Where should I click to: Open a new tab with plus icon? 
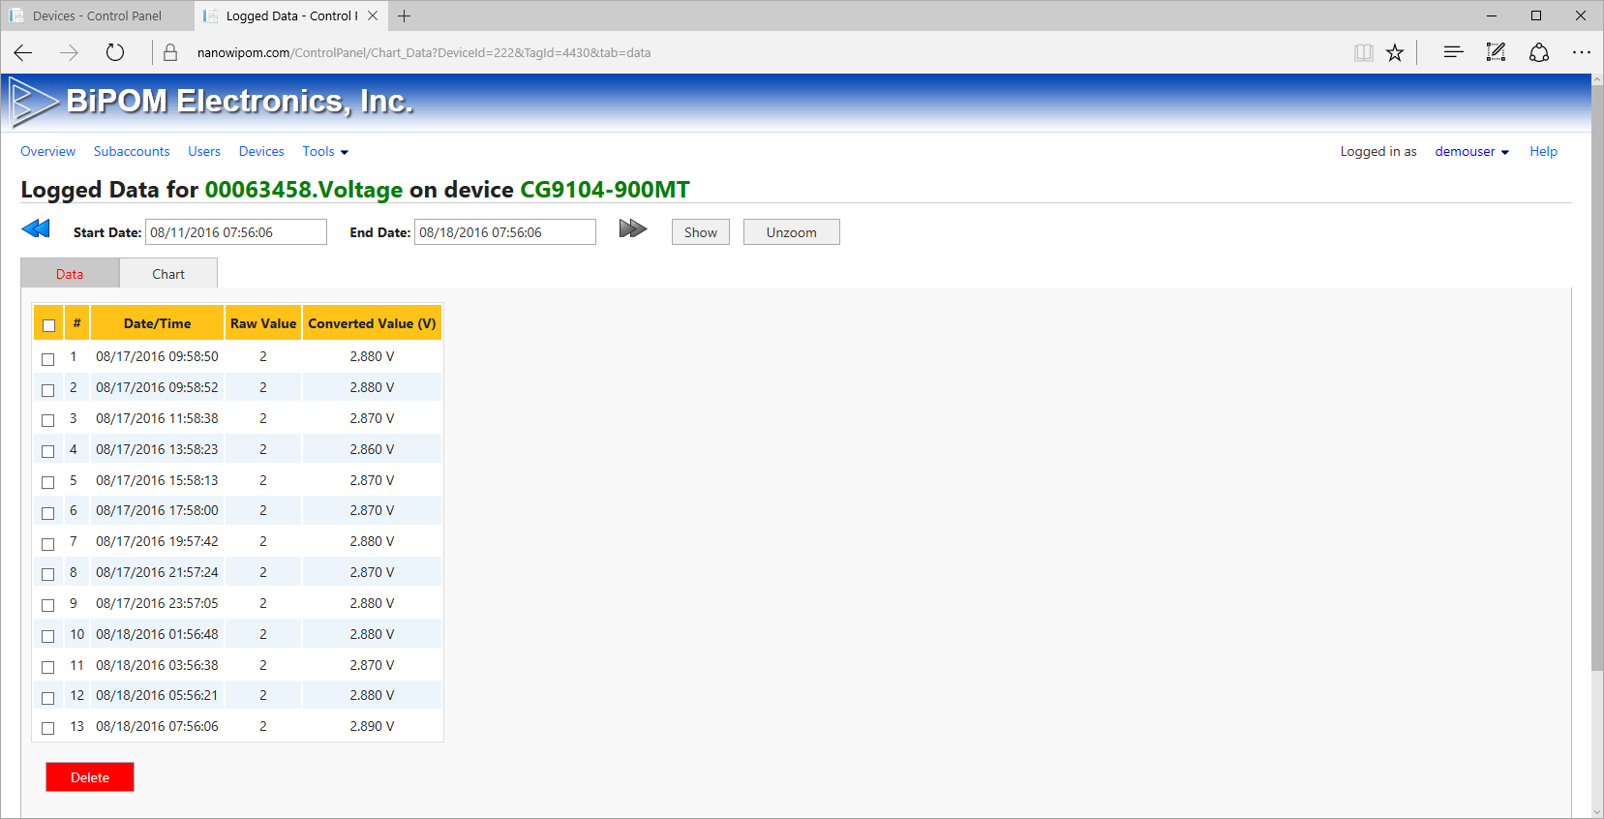405,15
